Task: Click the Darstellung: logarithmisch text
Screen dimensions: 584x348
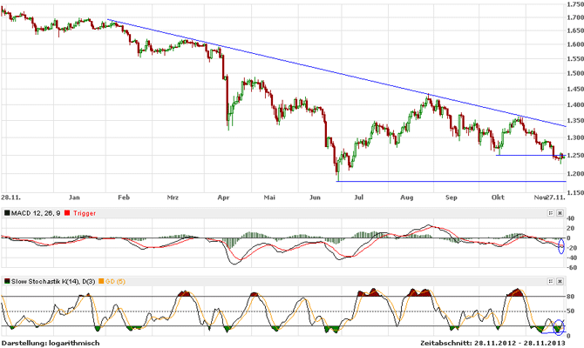Action: [x=51, y=343]
